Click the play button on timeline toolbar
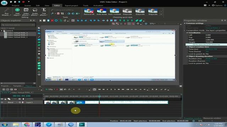Screen dimensions: 227x127 coord(115,89)
